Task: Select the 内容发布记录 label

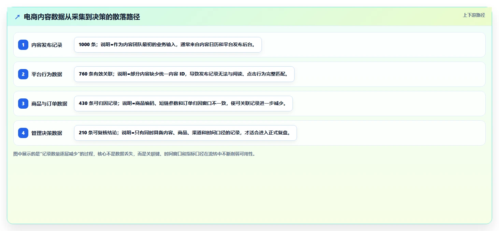Action: [47, 45]
